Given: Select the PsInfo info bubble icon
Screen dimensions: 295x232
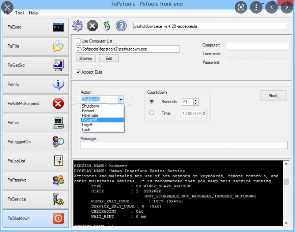Looking at the screenshot, I should (58, 84).
